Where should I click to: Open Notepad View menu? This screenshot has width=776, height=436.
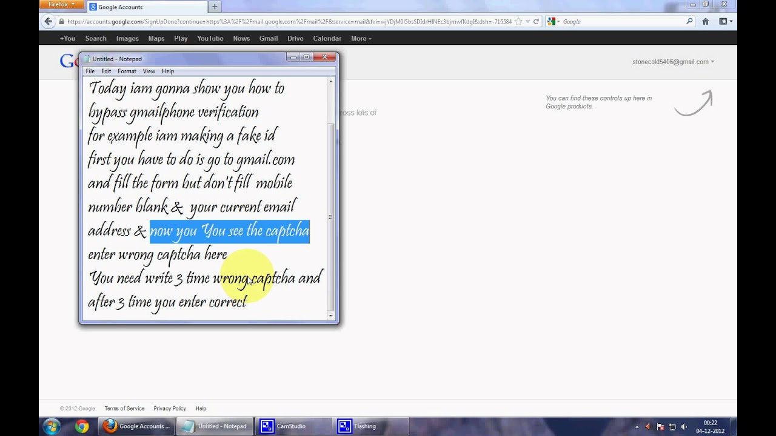pyautogui.click(x=149, y=71)
